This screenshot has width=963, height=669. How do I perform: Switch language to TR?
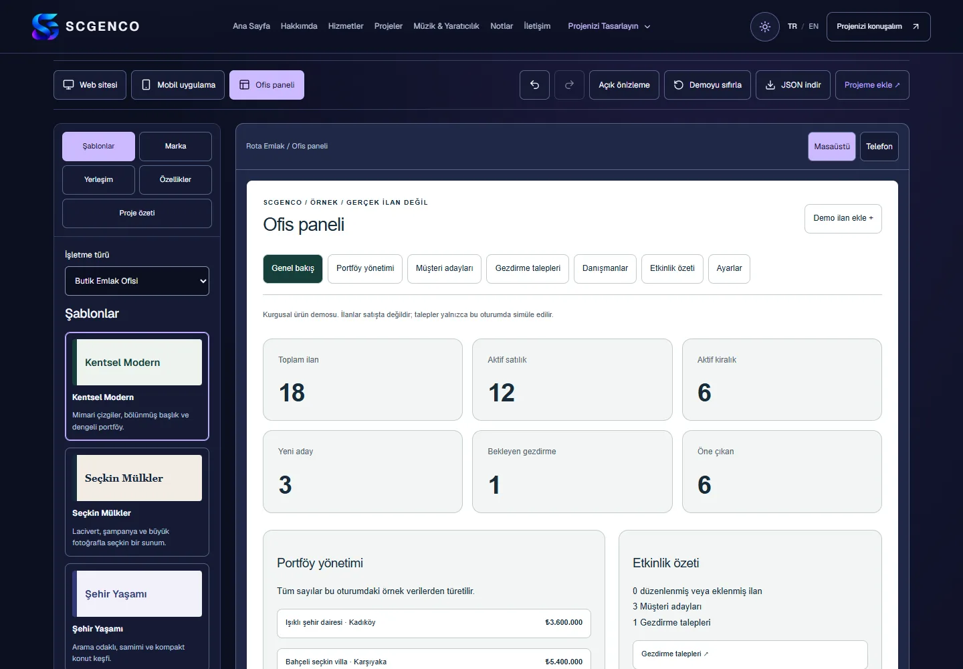792,27
